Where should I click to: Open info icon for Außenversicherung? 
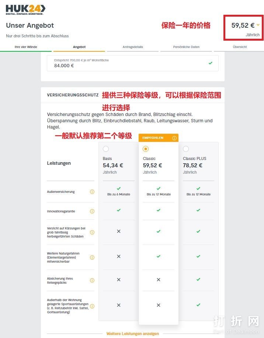click(92, 192)
